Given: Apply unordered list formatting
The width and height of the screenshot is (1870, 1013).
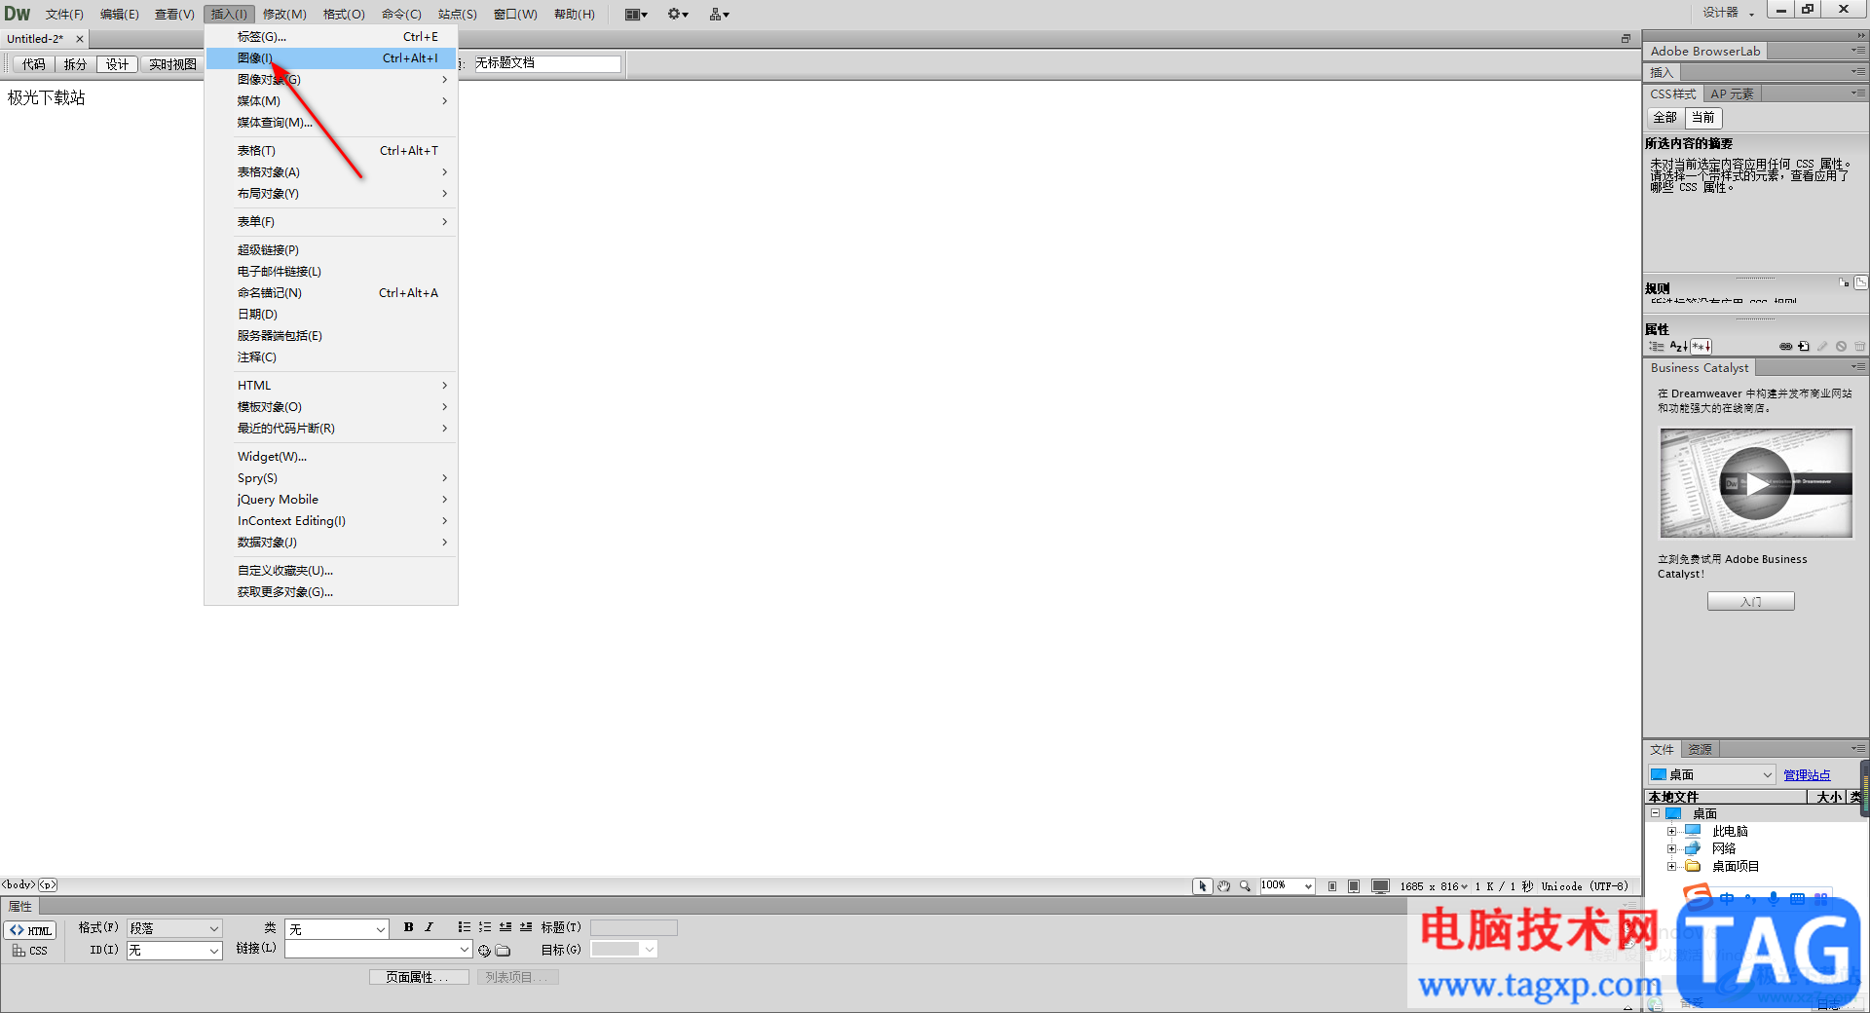Looking at the screenshot, I should [x=464, y=927].
